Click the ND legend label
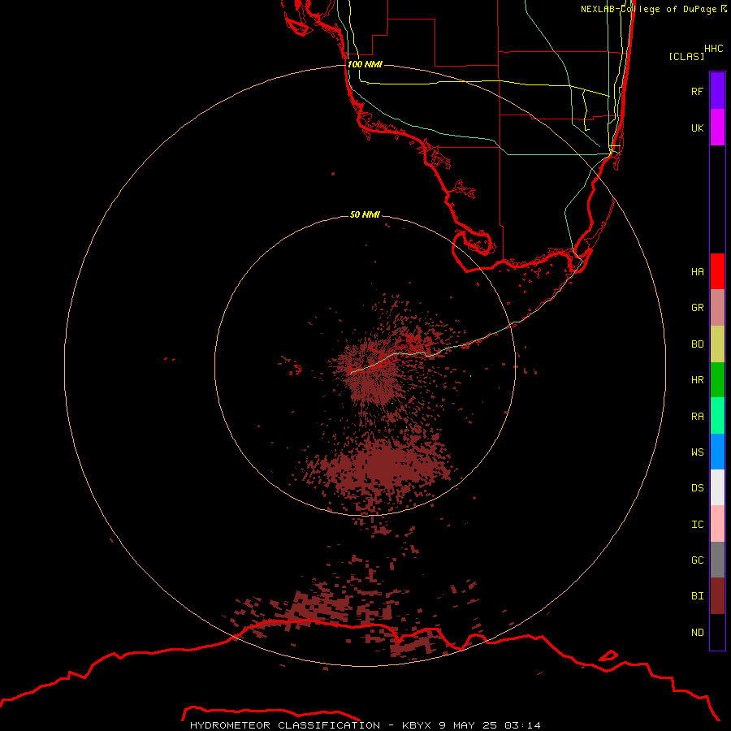This screenshot has width=731, height=731. pos(697,633)
